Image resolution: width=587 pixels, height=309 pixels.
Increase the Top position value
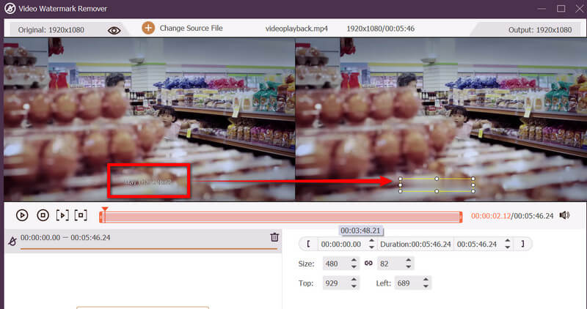(354, 279)
